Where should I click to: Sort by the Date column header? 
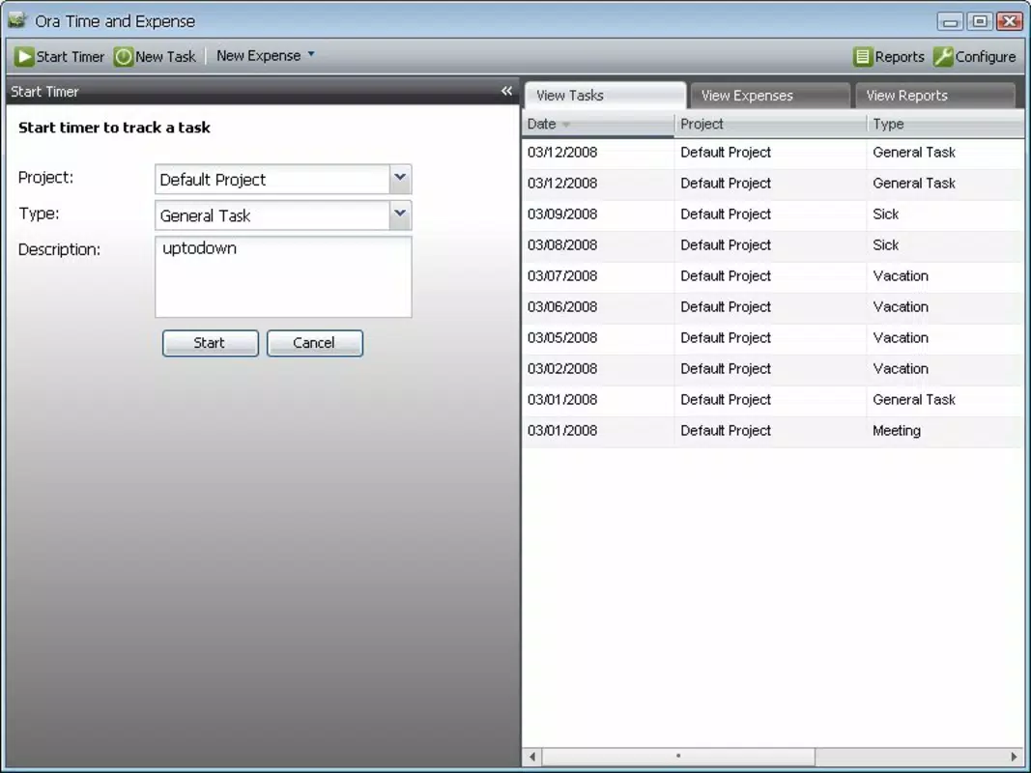[598, 124]
